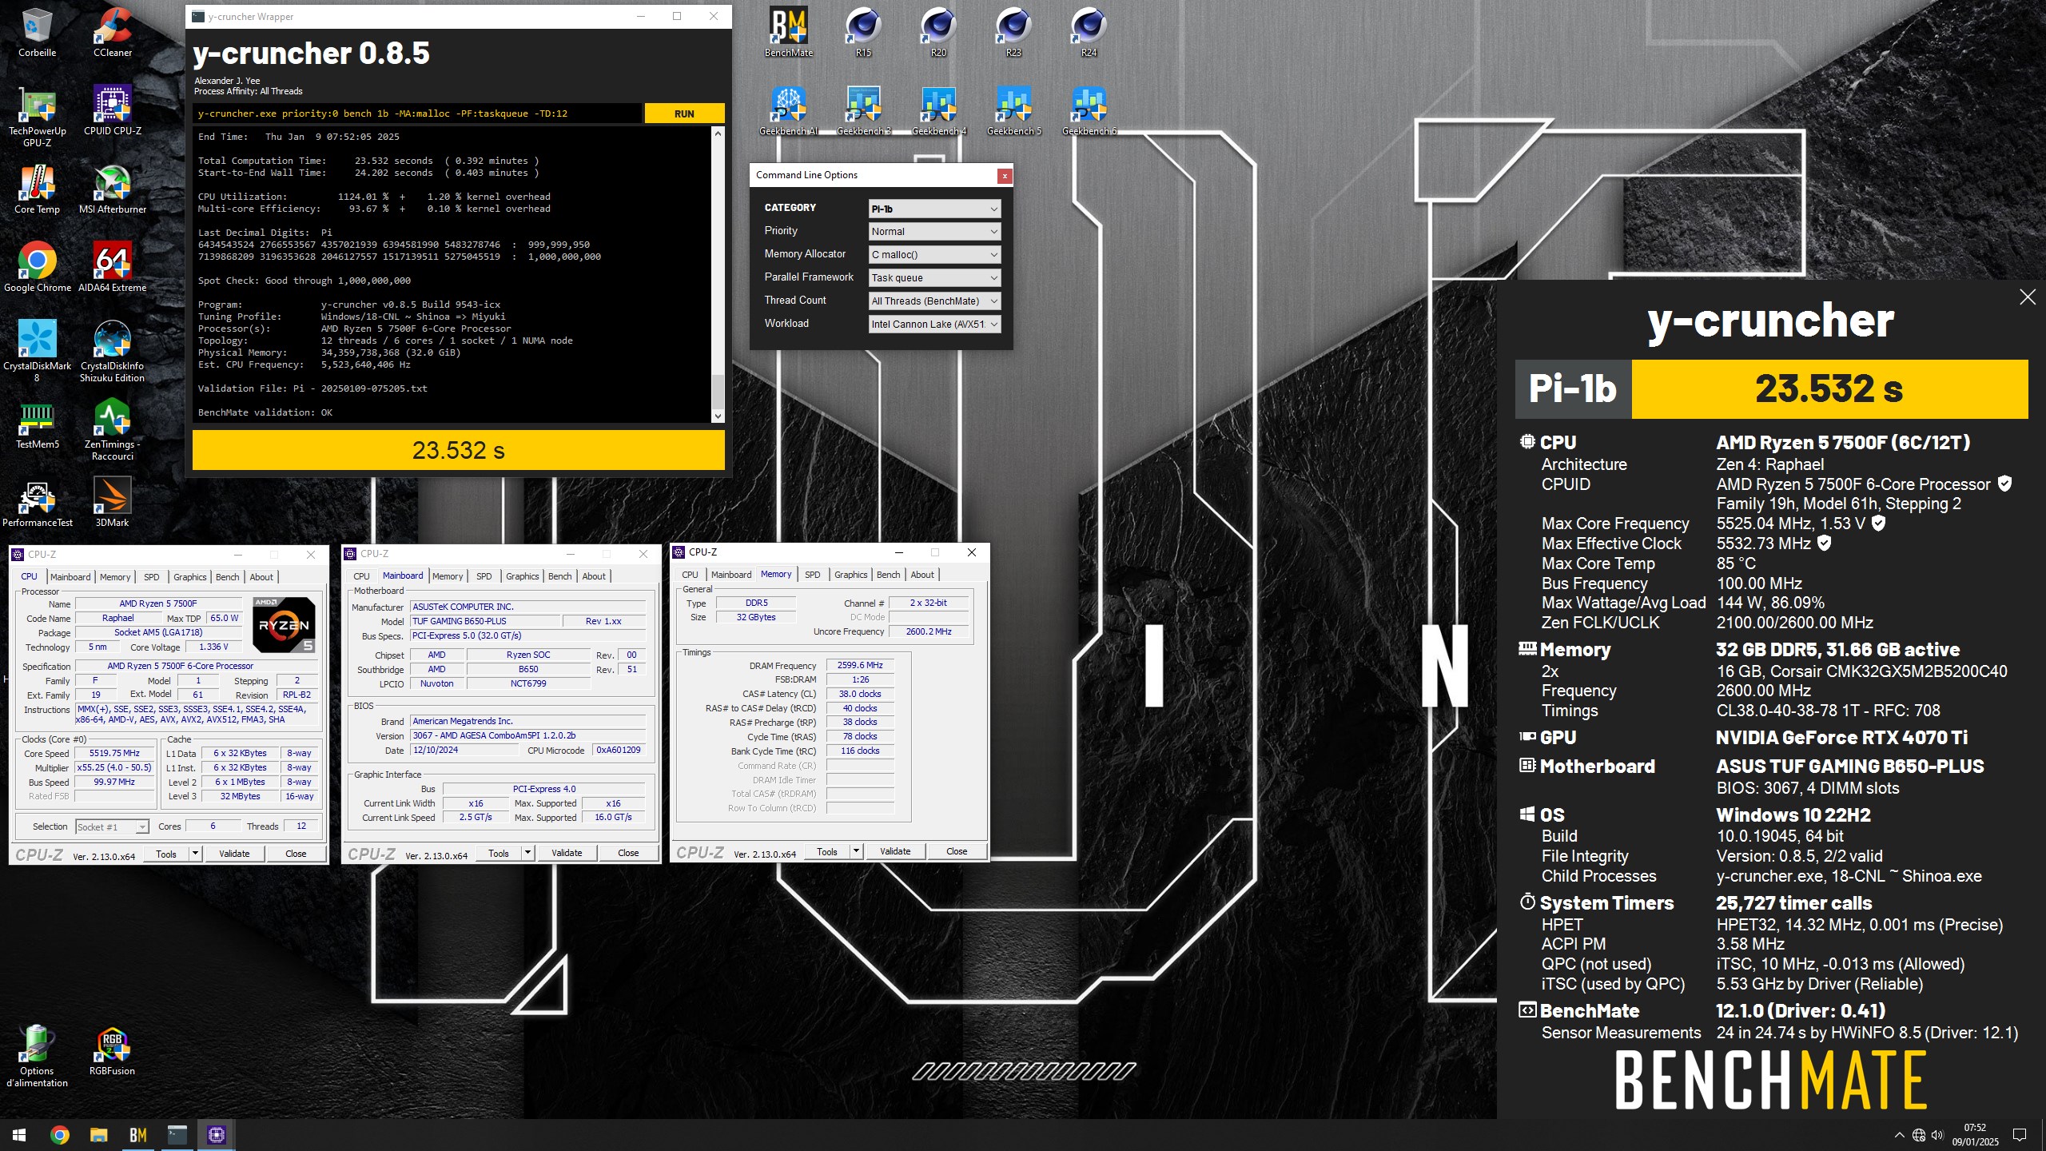Click Tools button in the CPU-Z Mainboard window
Screen dimensions: 2046x1151
498,853
